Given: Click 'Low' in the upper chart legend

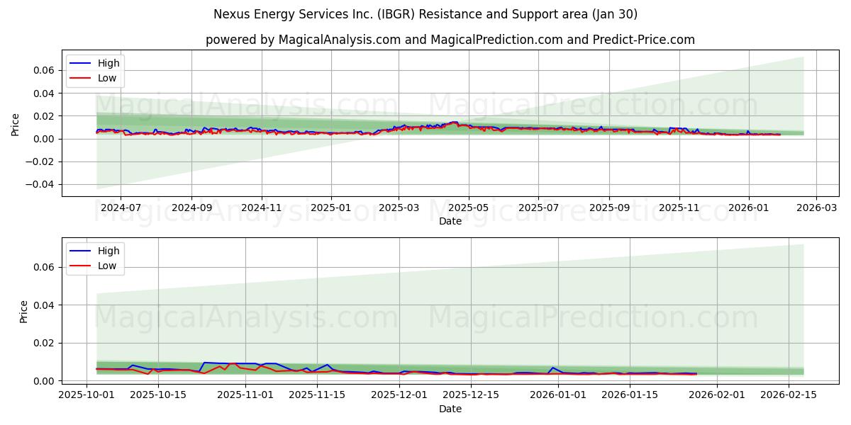Looking at the screenshot, I should click(x=107, y=78).
